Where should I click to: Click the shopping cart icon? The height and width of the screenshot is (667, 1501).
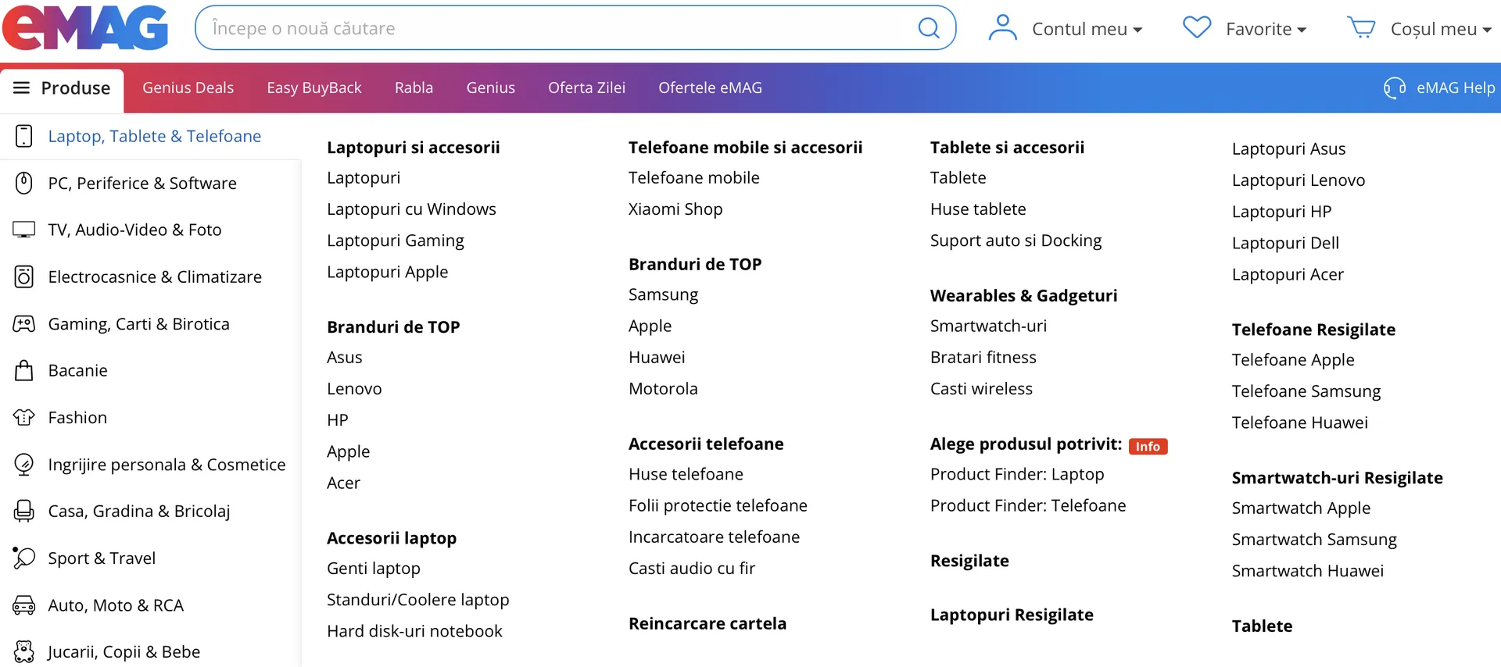(1361, 28)
